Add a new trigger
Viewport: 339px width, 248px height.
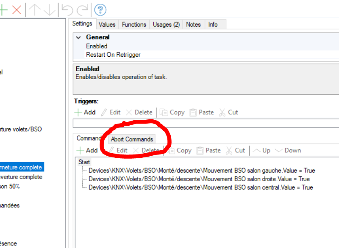pos(85,112)
